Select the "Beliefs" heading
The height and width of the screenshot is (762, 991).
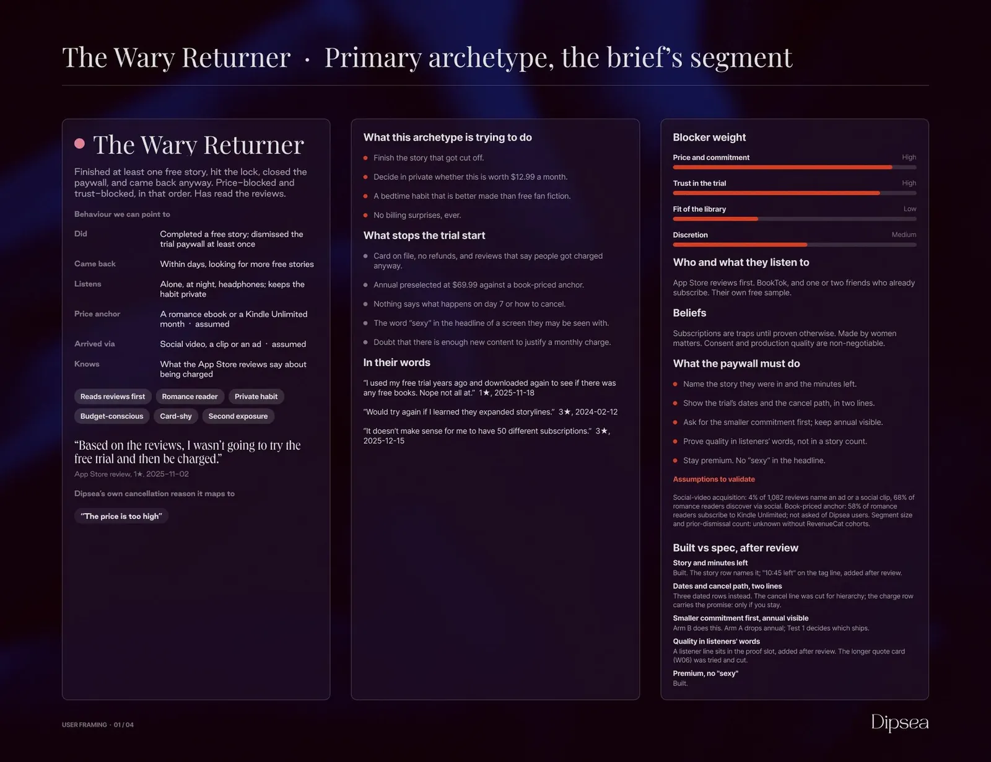click(x=689, y=313)
